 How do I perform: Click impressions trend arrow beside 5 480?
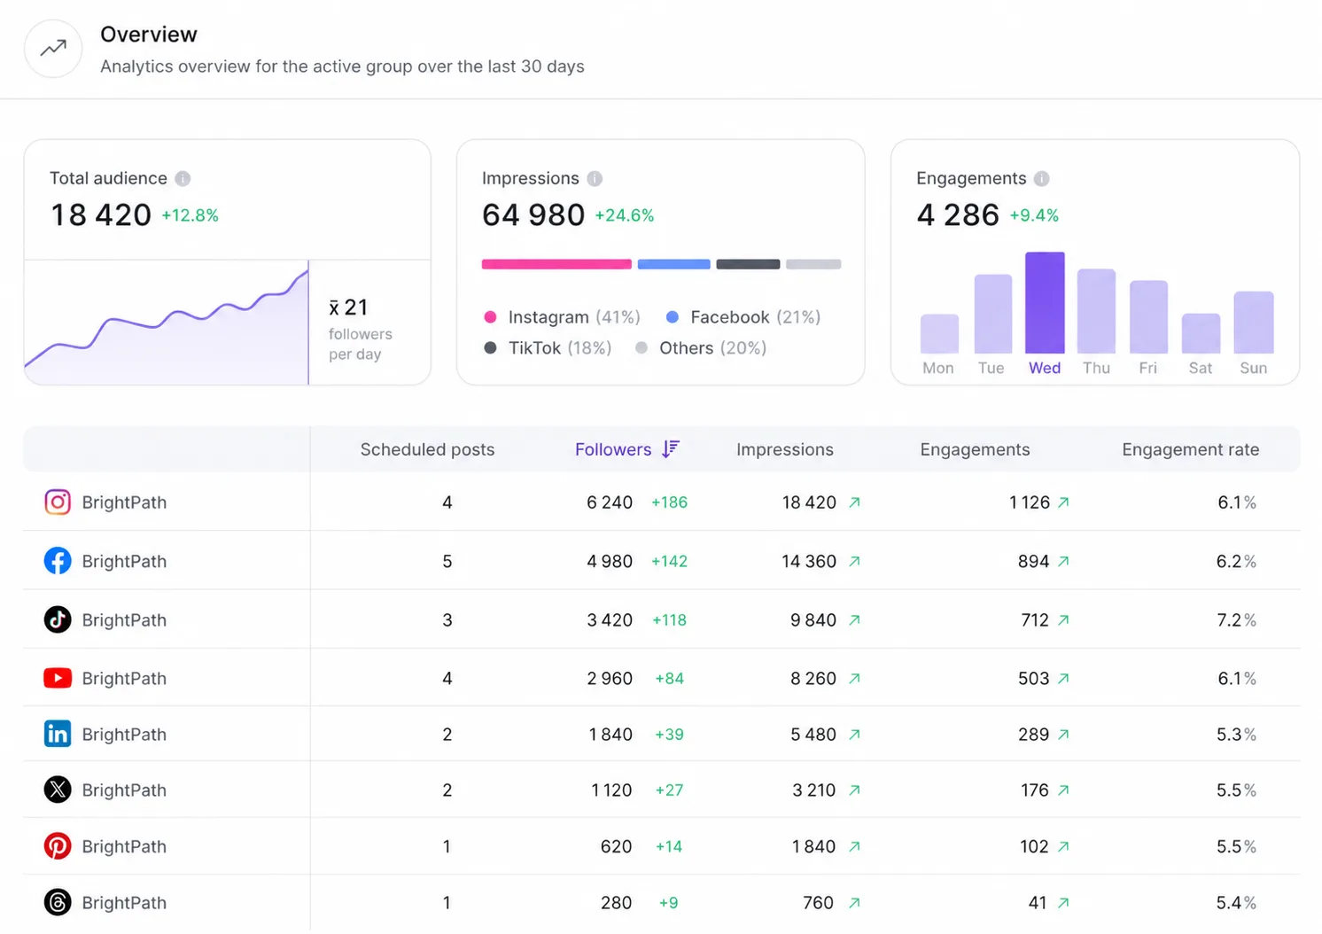click(x=854, y=735)
